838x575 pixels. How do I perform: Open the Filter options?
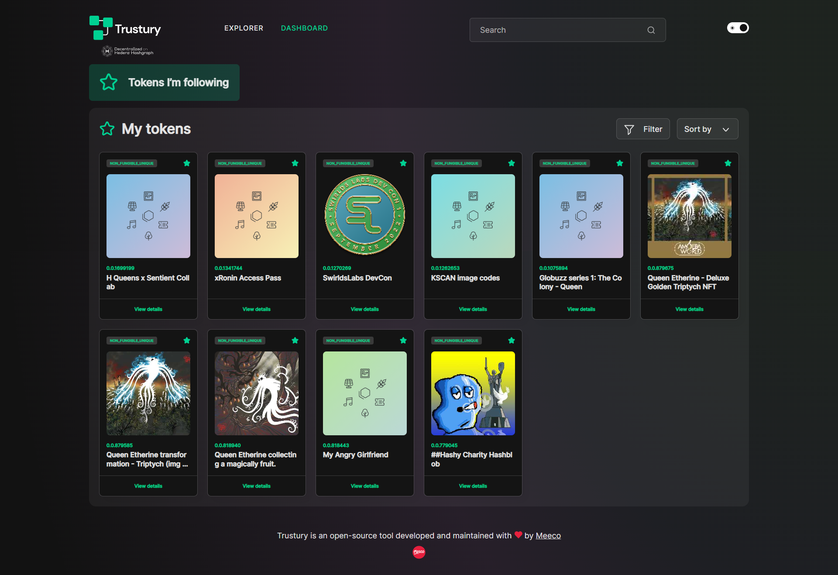click(x=643, y=129)
